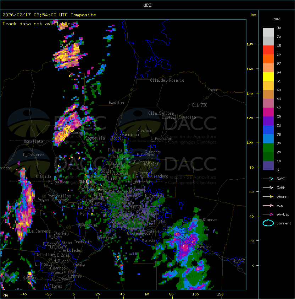Click the 'Lomas_Blancas' label
The image size is (295, 299).
tap(204, 220)
